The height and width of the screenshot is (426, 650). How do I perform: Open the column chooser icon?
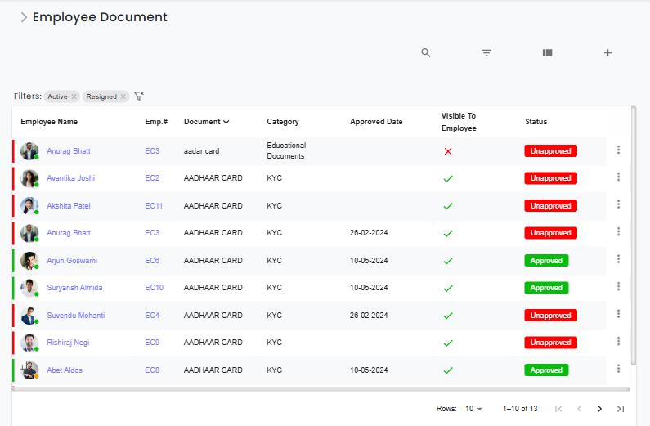(547, 52)
